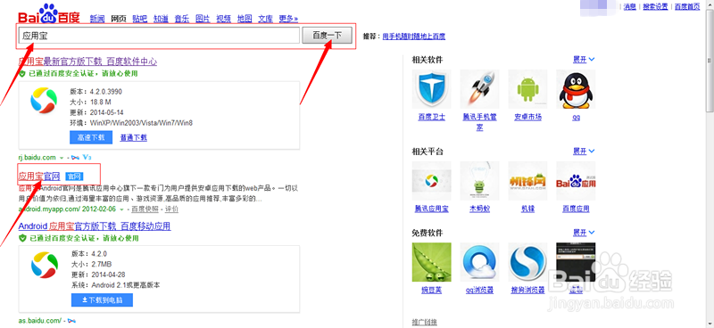Click 应用宝 logo in the Android 4.2.0 result
The image size is (714, 328).
click(44, 265)
